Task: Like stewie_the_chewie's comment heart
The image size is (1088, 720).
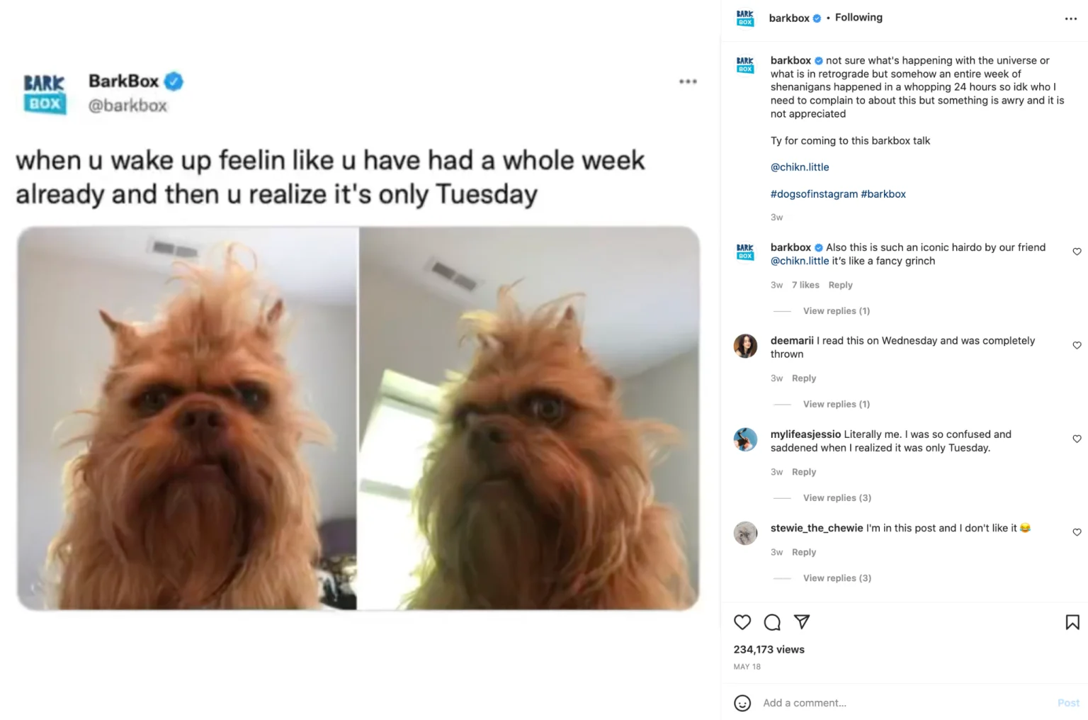Action: 1077,532
